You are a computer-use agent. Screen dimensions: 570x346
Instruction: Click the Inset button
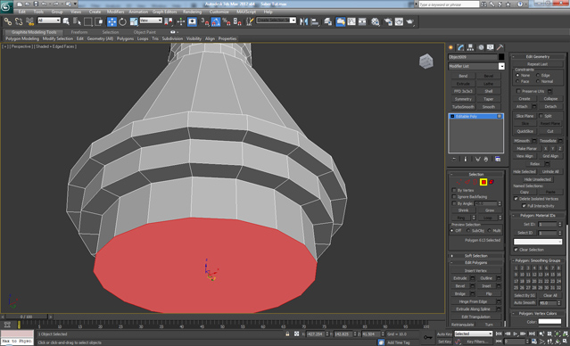[x=486, y=286]
